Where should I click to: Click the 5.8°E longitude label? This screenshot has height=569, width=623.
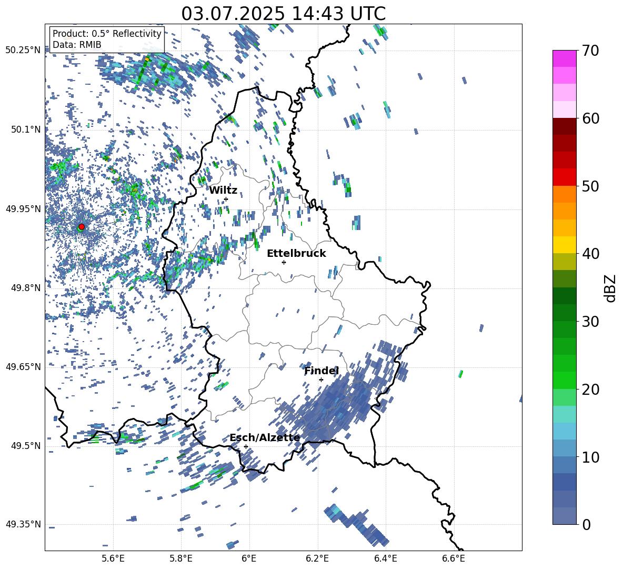point(181,558)
